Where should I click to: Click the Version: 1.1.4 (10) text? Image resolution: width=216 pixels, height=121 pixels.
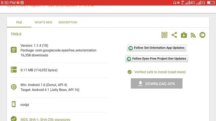[34, 46]
